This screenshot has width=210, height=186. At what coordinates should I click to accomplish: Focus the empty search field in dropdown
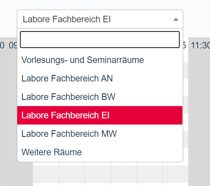tap(100, 40)
